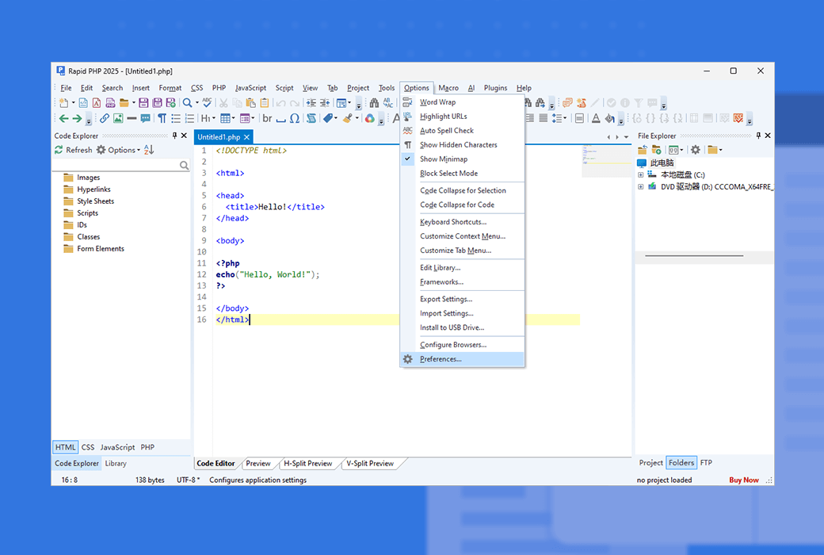Click the New document icon

(x=63, y=103)
